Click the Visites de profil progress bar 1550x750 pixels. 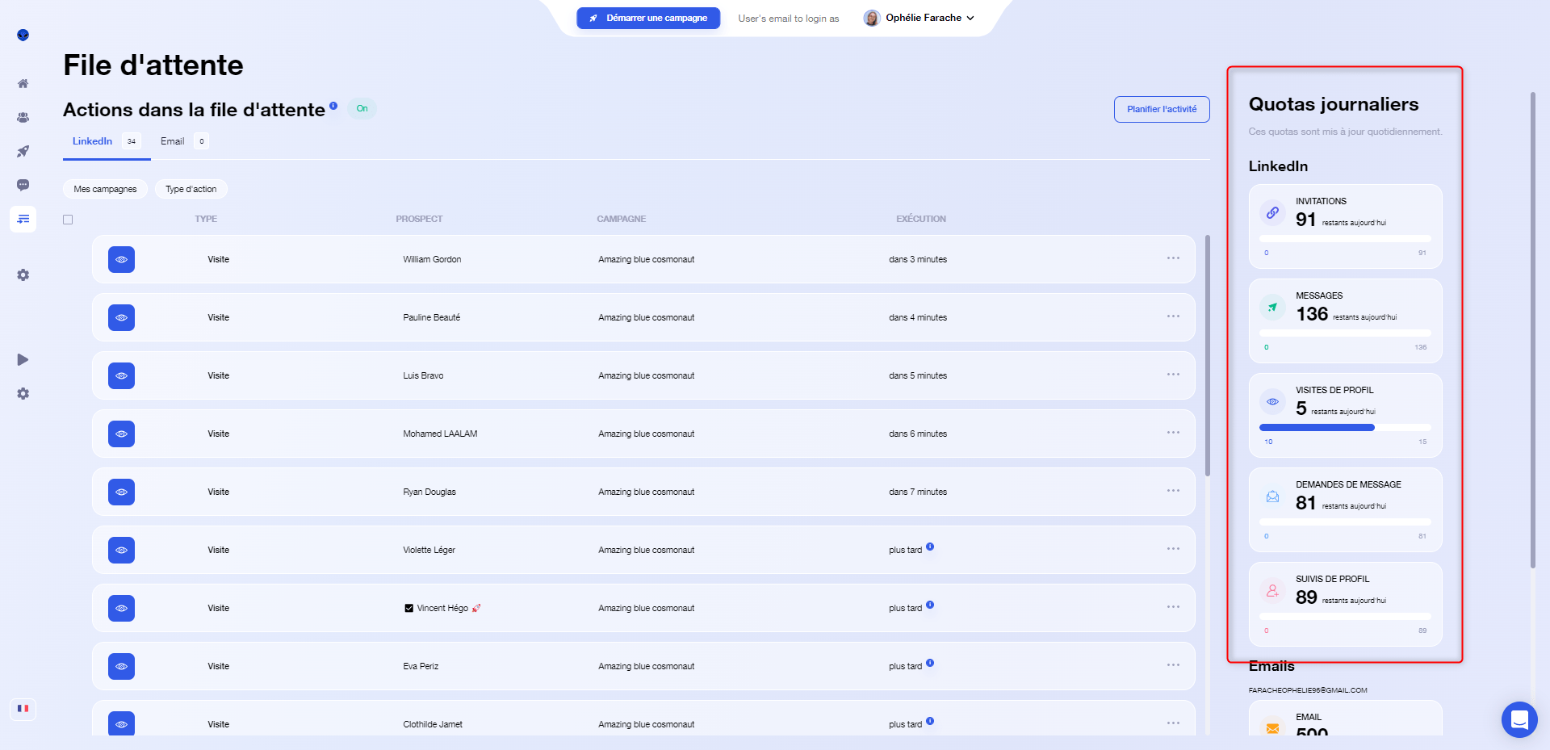tap(1345, 428)
